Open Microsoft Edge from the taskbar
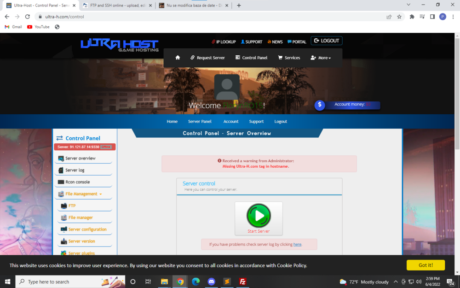Viewport: 460px width, 288px height. click(x=195, y=282)
